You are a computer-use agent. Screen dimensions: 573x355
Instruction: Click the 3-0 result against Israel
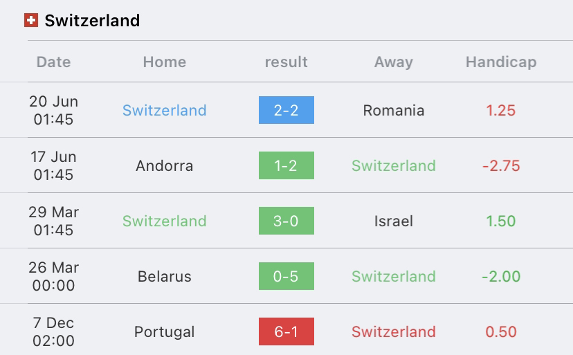[286, 221]
